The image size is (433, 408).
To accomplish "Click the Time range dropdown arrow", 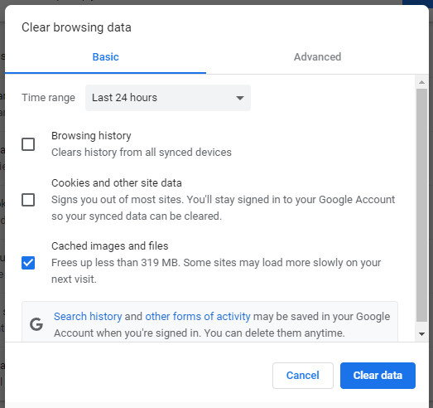I will [x=240, y=98].
